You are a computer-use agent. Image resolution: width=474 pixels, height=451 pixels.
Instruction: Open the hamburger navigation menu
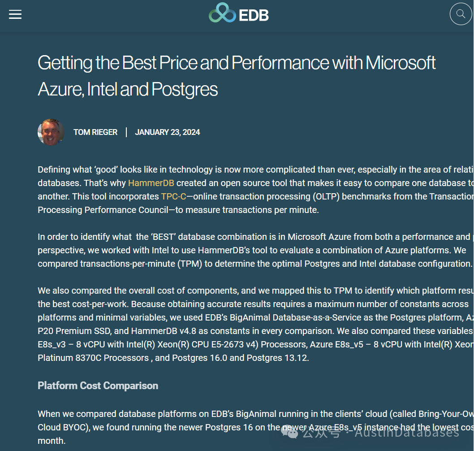15,14
